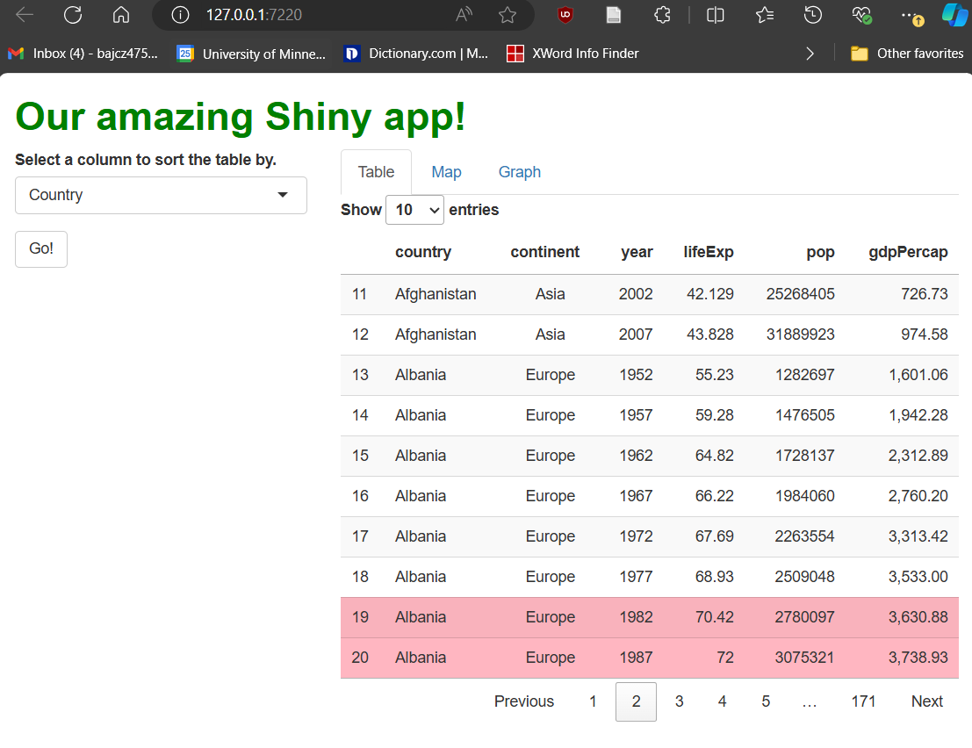Open the Country sort column dropdown
The width and height of the screenshot is (972, 748).
pyautogui.click(x=161, y=195)
